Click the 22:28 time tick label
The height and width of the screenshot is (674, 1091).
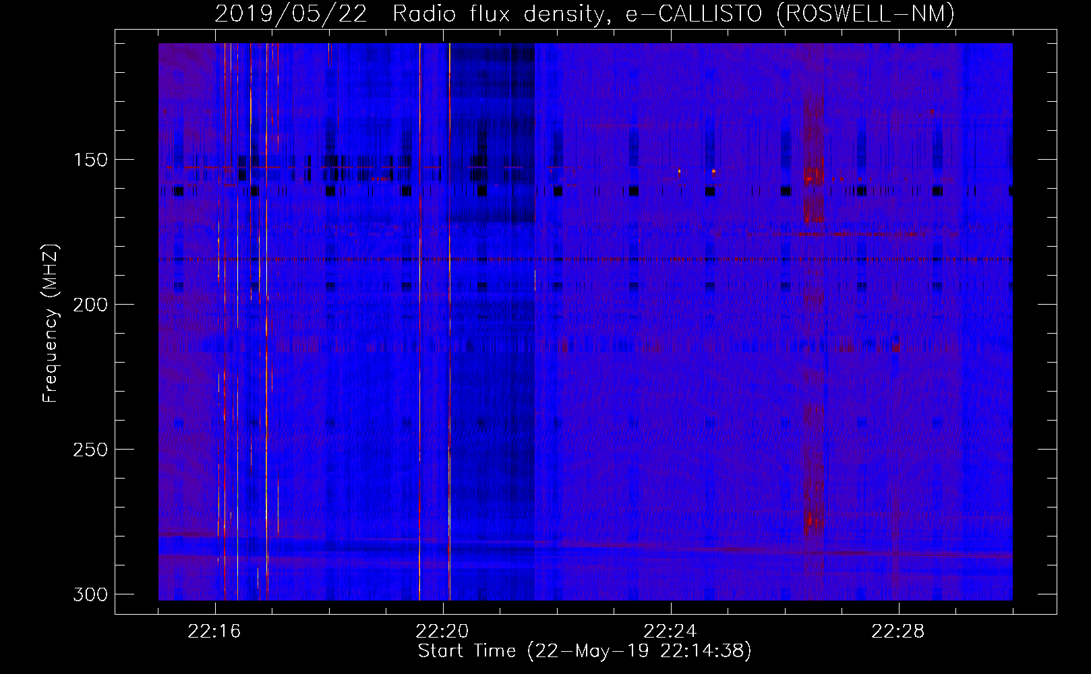click(898, 632)
